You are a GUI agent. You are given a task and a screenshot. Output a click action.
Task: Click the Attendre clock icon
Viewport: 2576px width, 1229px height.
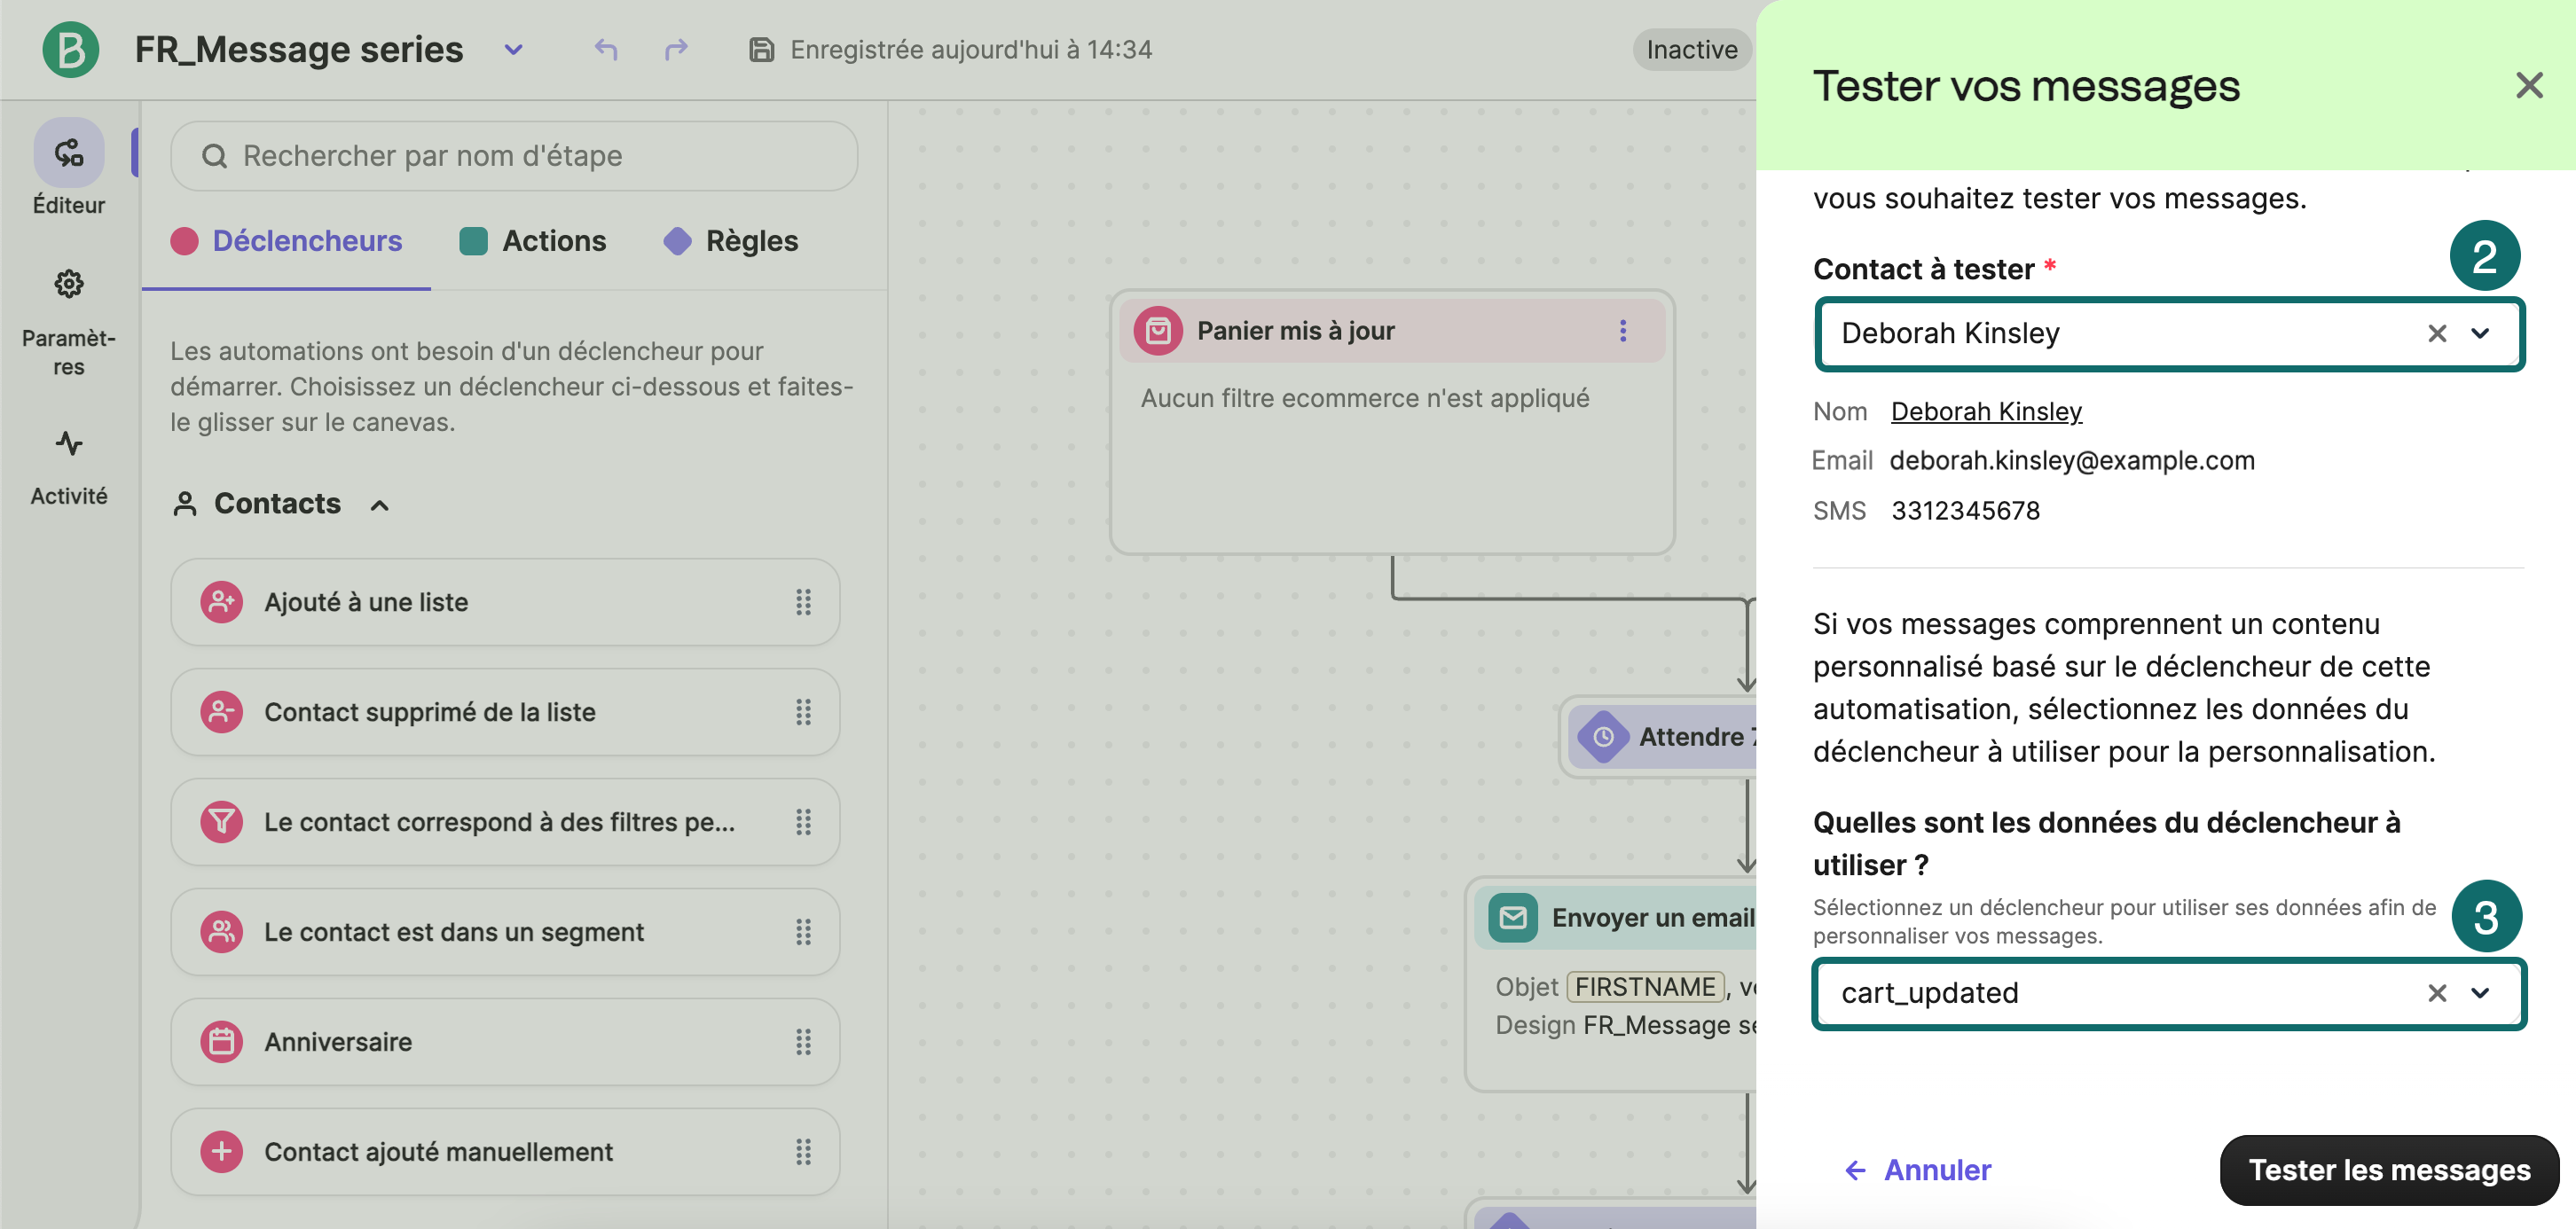click(1603, 737)
